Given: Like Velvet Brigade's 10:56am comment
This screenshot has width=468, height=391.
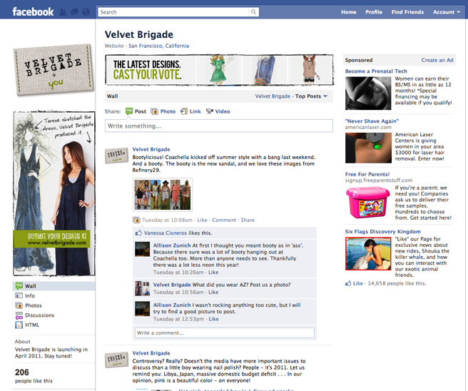Looking at the screenshot, I should point(213,293).
